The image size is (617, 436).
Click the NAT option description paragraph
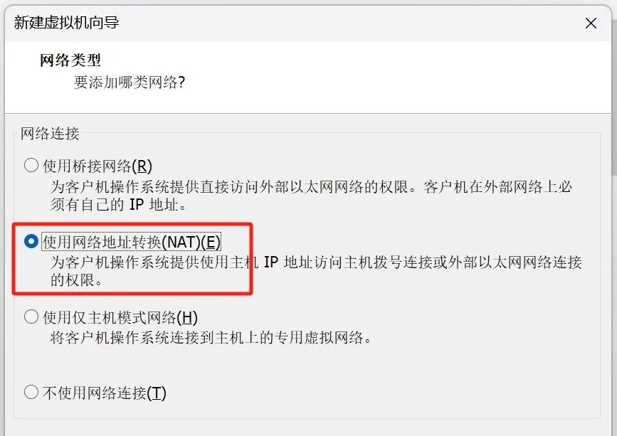[315, 271]
